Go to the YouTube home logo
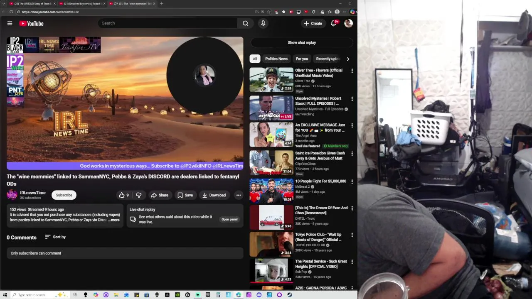The height and width of the screenshot is (299, 532). [x=31, y=23]
